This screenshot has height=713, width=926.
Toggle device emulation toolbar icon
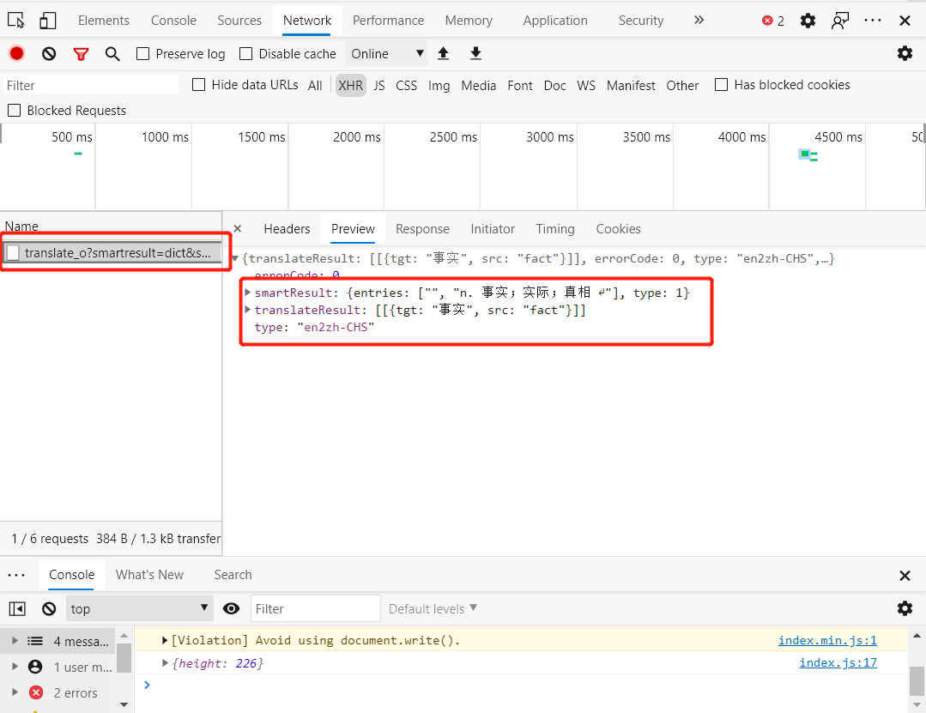pyautogui.click(x=48, y=20)
